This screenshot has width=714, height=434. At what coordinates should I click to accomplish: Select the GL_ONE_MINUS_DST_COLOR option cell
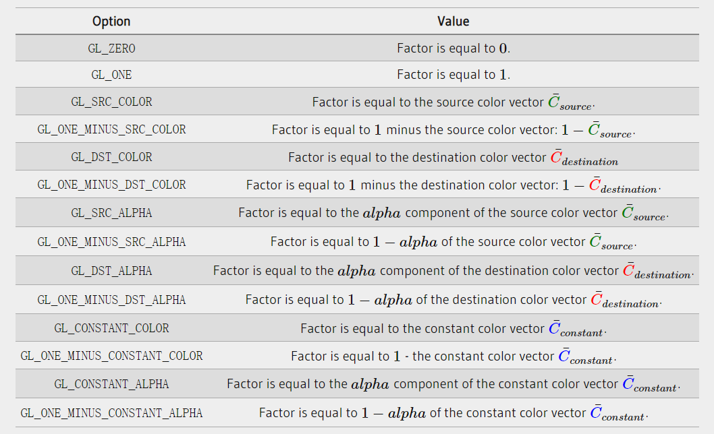[111, 185]
